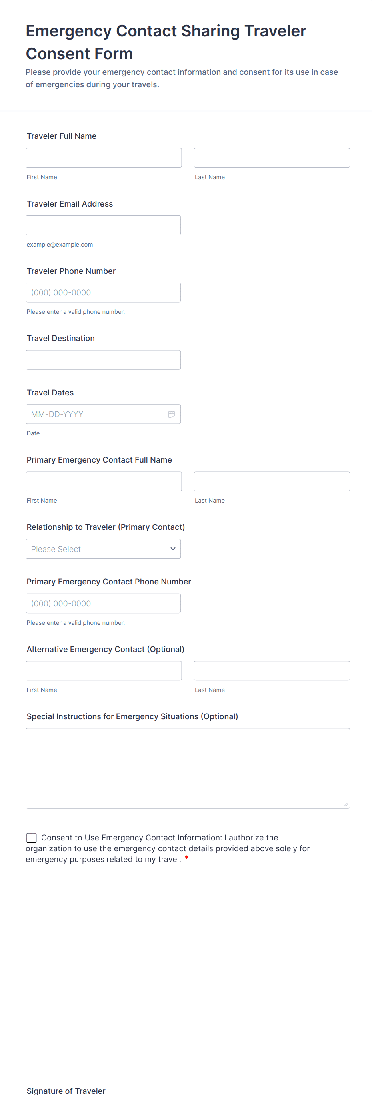Focus Primary Emergency Contact Phone Number field
The height and width of the screenshot is (1095, 372).
click(x=103, y=603)
